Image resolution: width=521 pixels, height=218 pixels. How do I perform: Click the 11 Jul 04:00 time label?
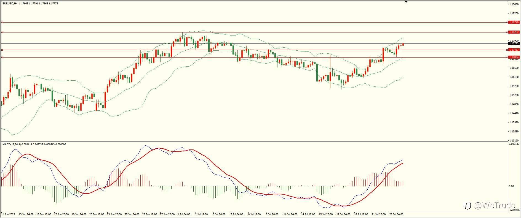[291, 214]
